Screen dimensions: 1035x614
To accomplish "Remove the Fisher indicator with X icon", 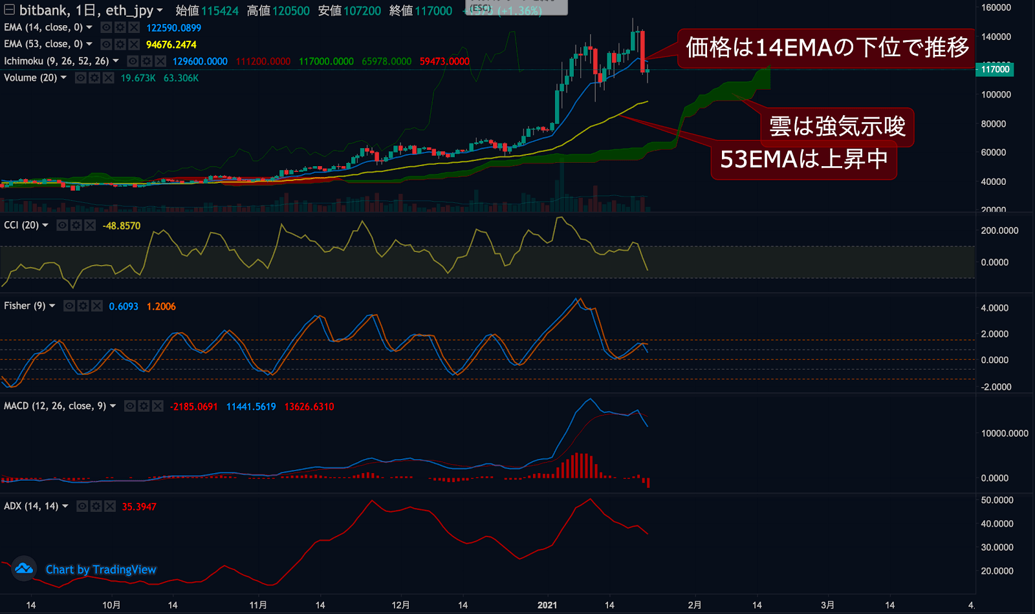I will [97, 306].
